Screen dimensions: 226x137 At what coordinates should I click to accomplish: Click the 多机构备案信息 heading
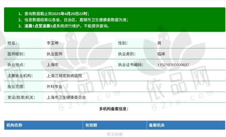(114, 109)
